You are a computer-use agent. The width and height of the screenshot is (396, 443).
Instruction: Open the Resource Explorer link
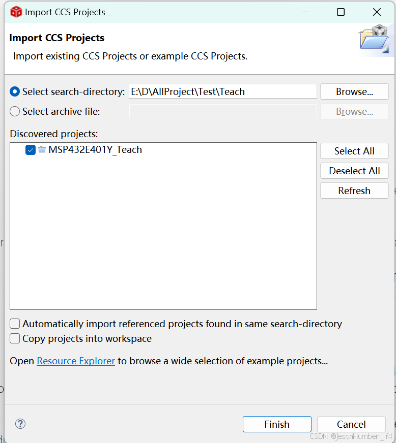pos(75,361)
